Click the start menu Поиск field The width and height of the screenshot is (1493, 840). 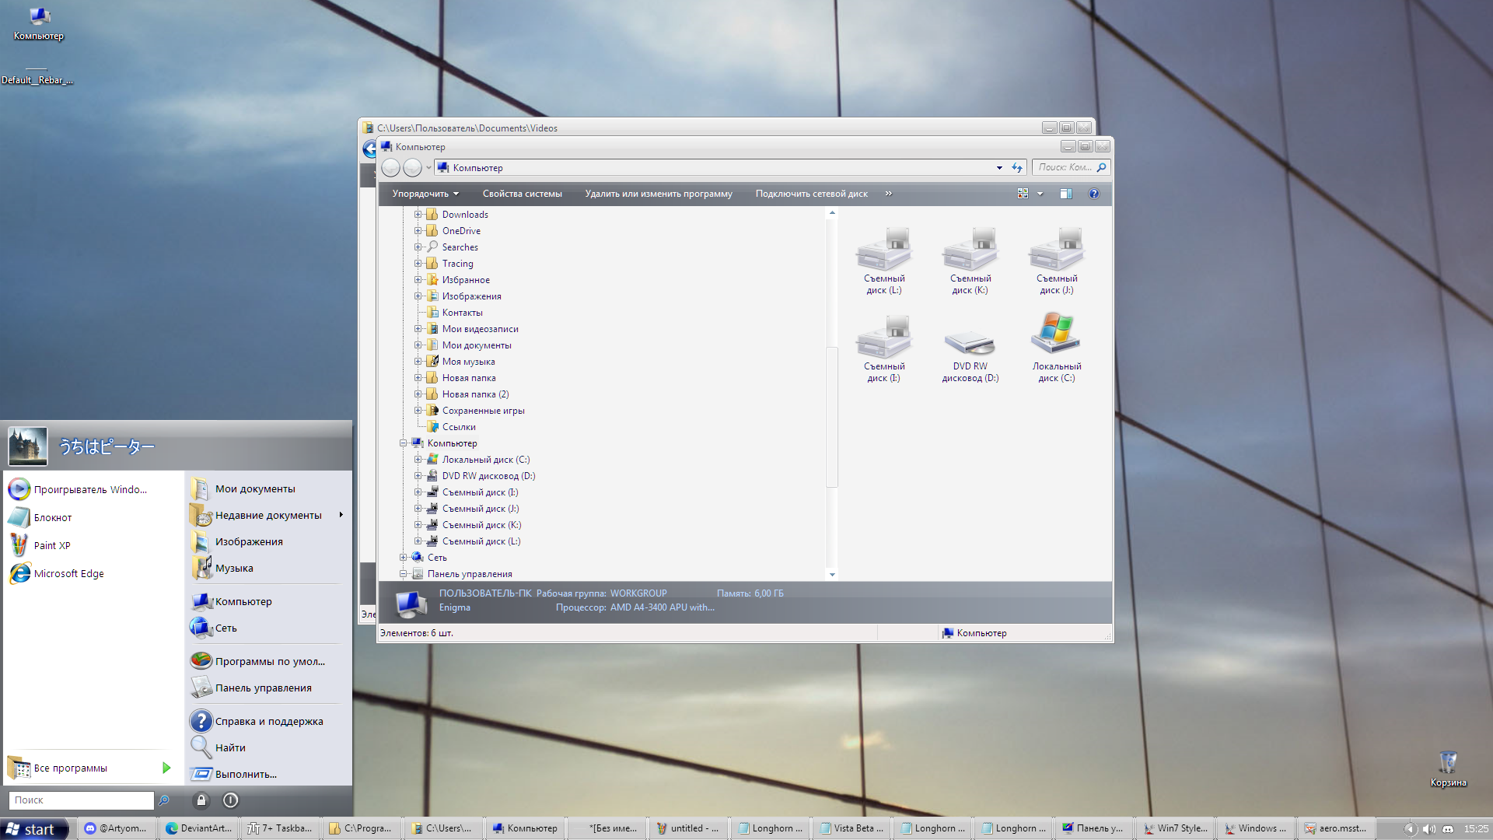81,800
